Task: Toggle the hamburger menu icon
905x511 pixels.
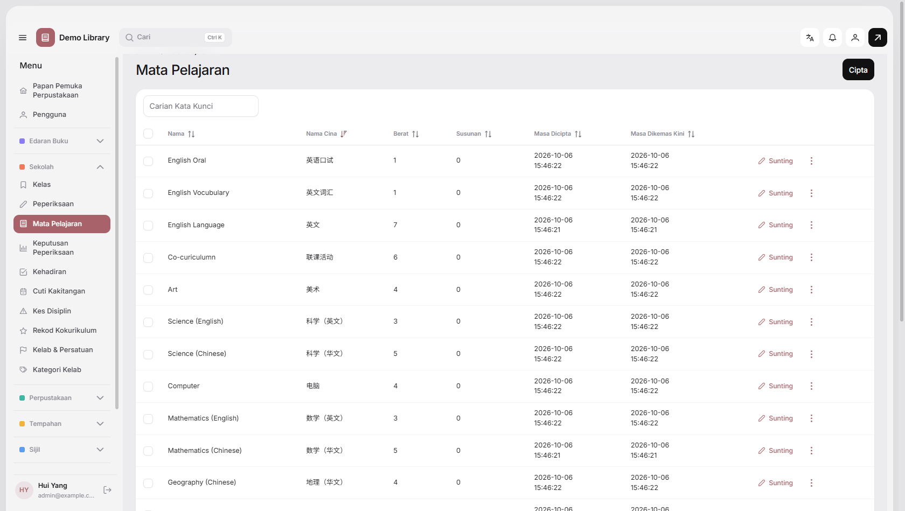Action: click(23, 38)
